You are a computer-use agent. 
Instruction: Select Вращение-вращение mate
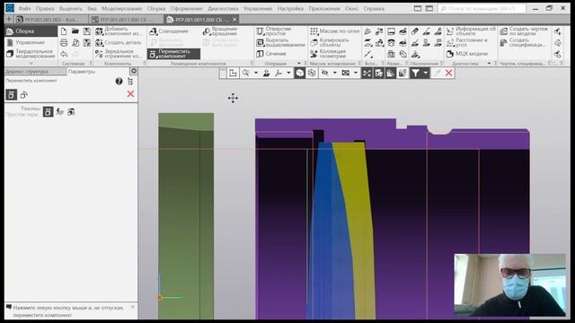pyautogui.click(x=221, y=31)
